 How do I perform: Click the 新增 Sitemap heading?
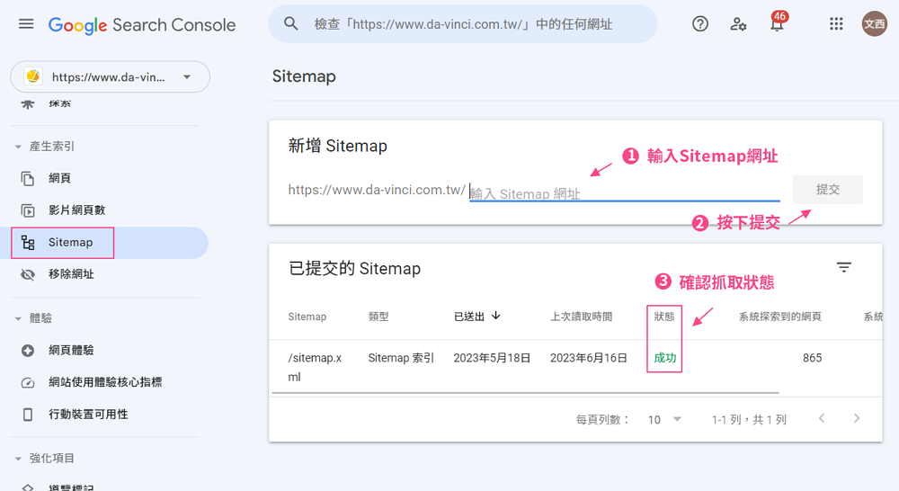coord(337,146)
